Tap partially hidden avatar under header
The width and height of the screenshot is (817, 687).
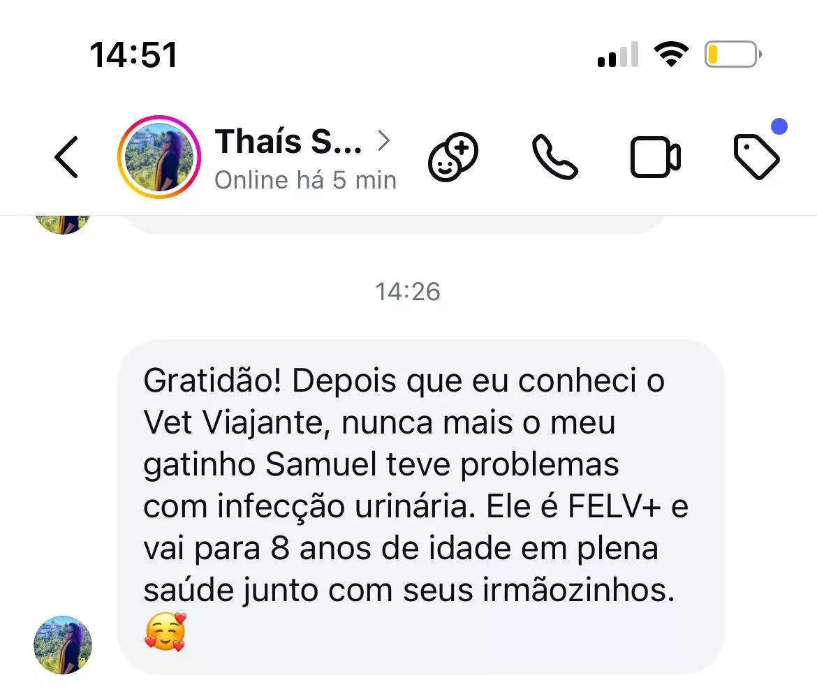tap(63, 225)
